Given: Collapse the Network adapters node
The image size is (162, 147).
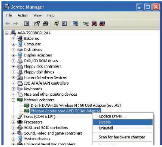Looking at the screenshot, I should click(x=13, y=100).
